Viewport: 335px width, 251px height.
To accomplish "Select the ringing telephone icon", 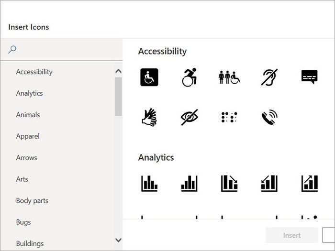I will point(269,117).
